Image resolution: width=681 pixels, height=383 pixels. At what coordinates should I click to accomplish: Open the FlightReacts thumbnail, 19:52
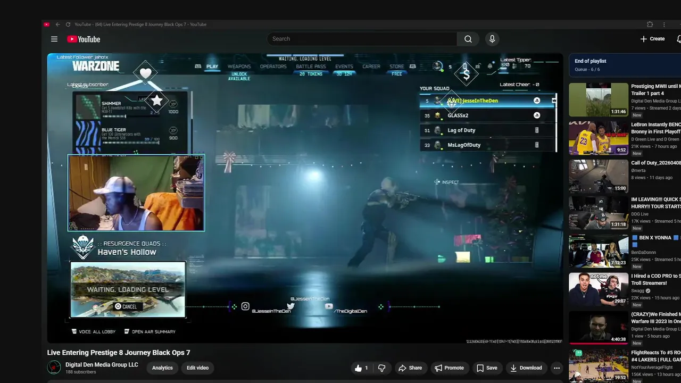[599, 365]
